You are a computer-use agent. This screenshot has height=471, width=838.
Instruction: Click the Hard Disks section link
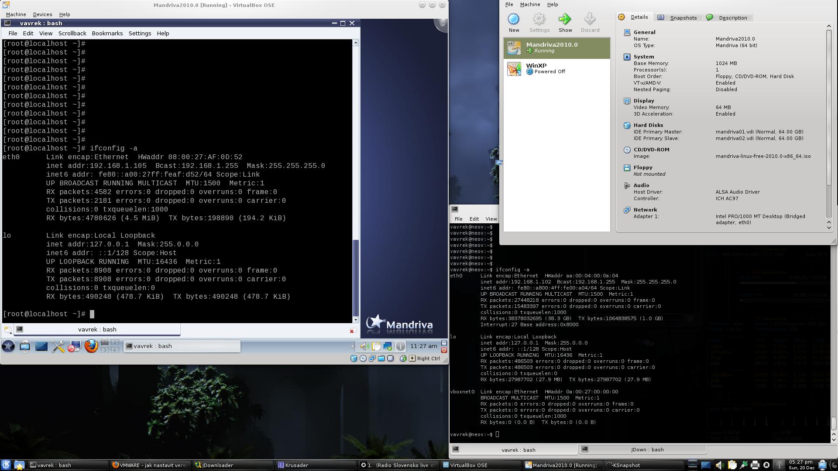pyautogui.click(x=648, y=125)
